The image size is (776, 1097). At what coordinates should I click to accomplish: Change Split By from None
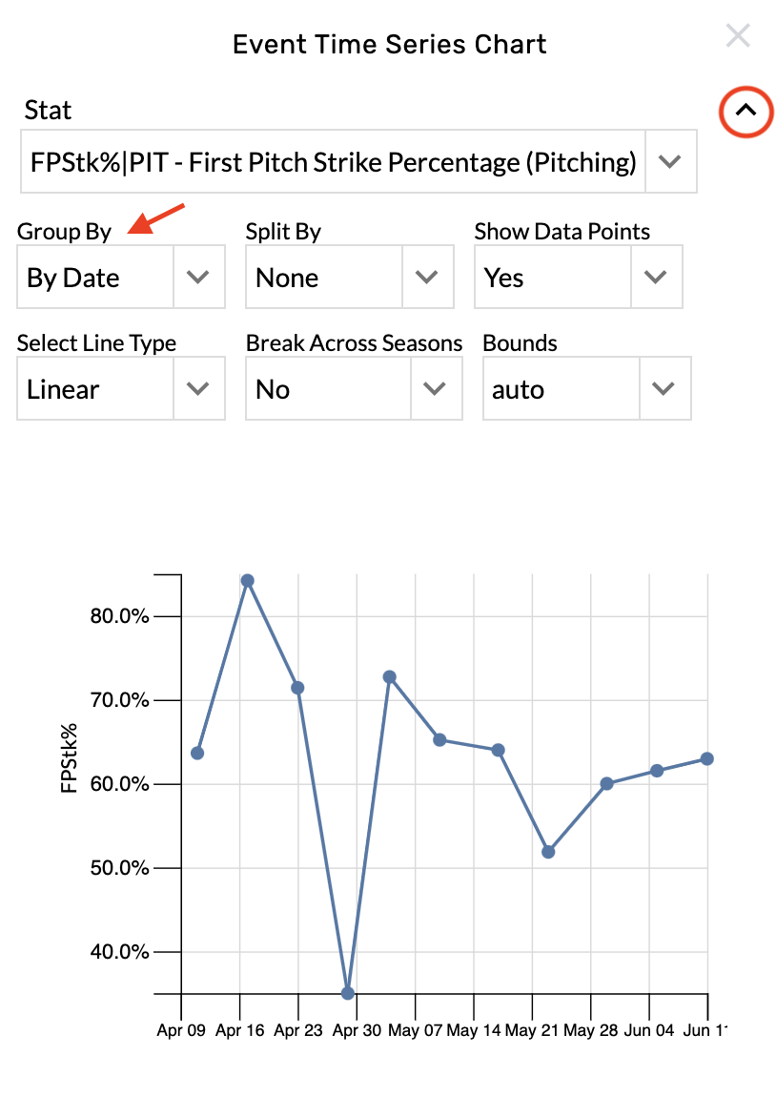click(x=324, y=277)
